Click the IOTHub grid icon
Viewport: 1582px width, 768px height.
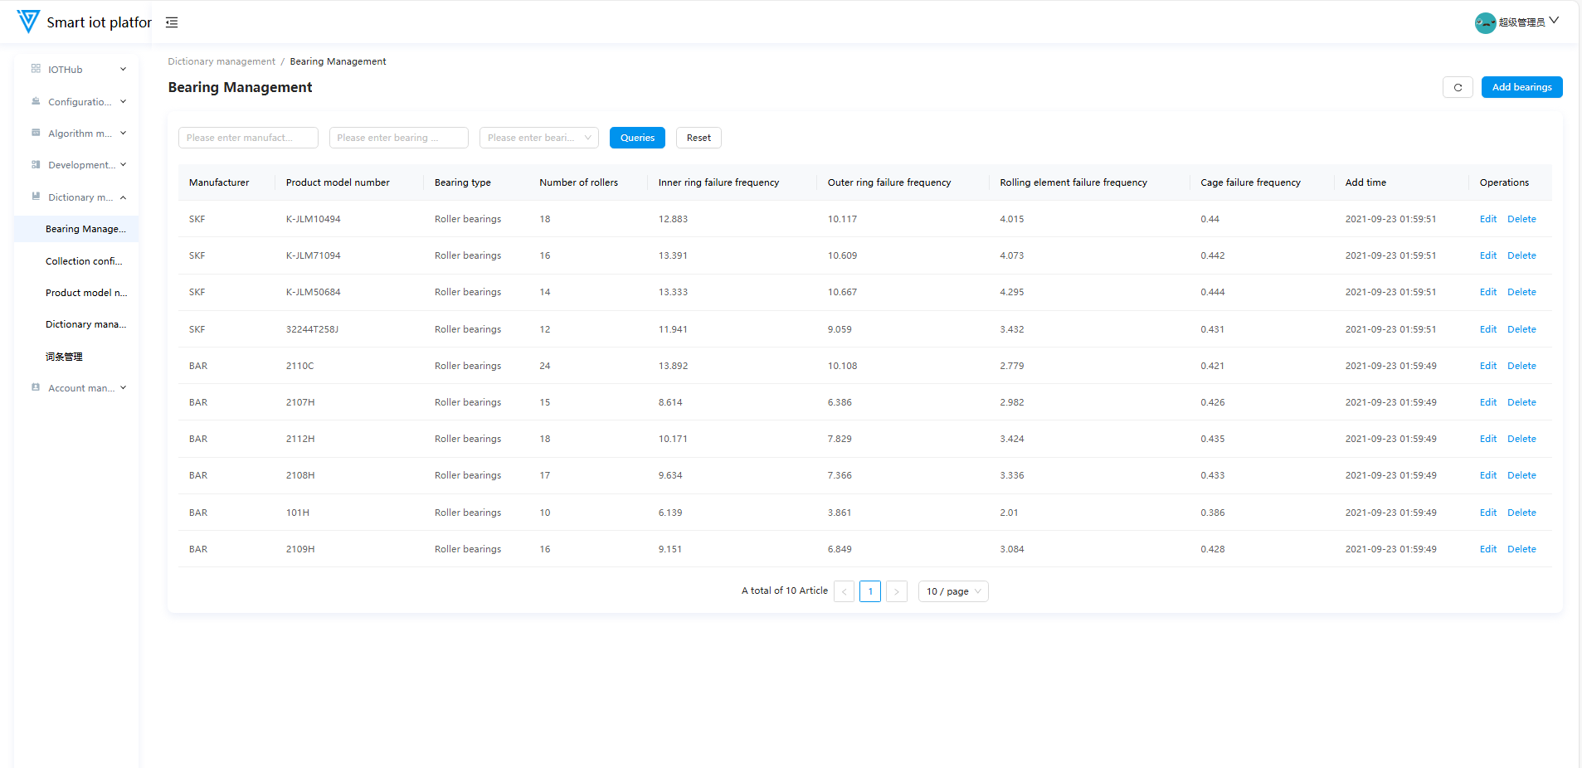click(x=36, y=69)
